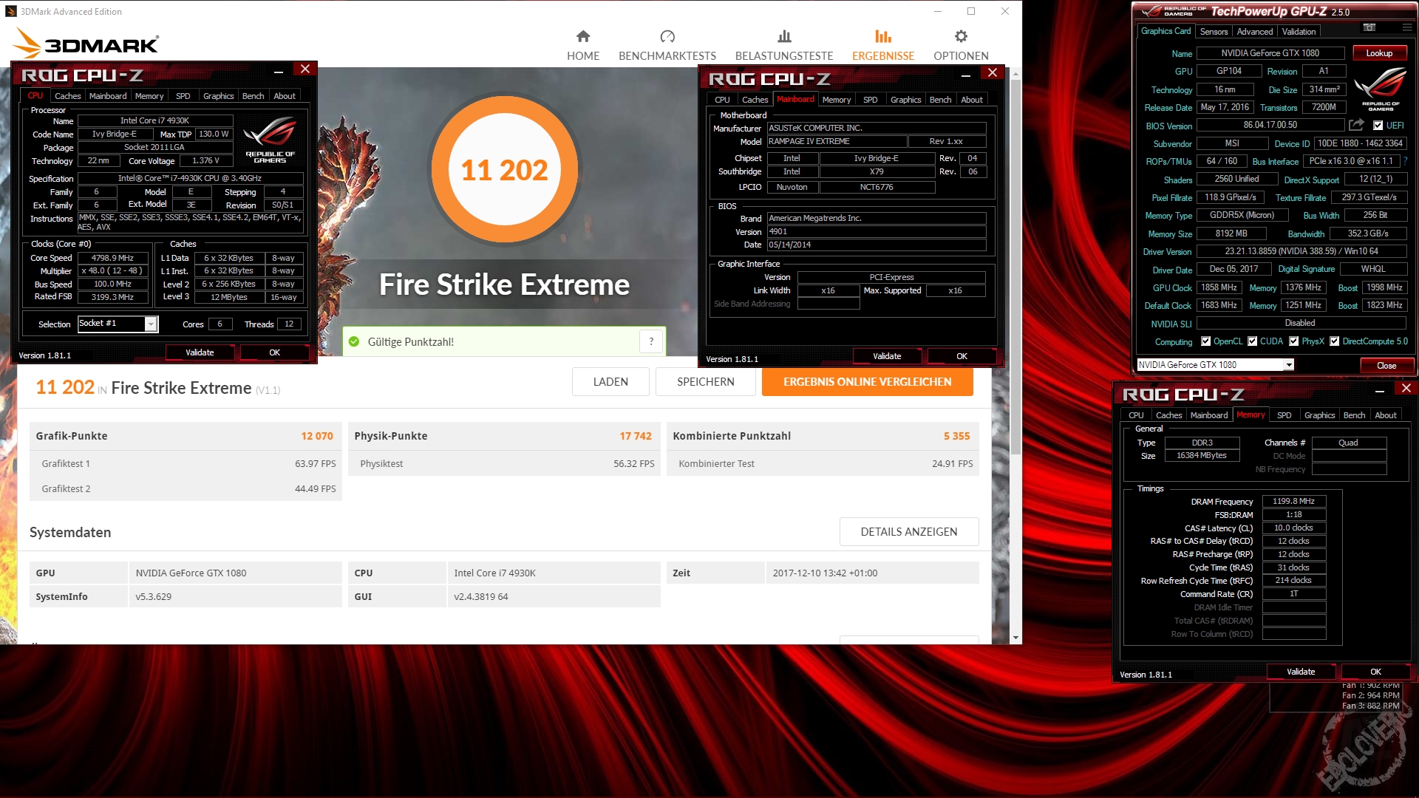1419x798 pixels.
Task: Click the SPEICHERN button
Action: pos(706,382)
